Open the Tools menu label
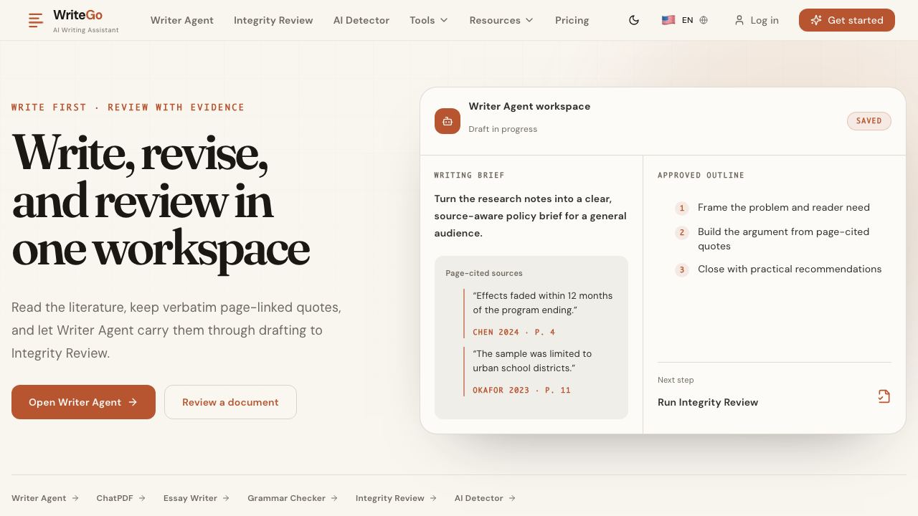This screenshot has width=918, height=516. pyautogui.click(x=422, y=20)
